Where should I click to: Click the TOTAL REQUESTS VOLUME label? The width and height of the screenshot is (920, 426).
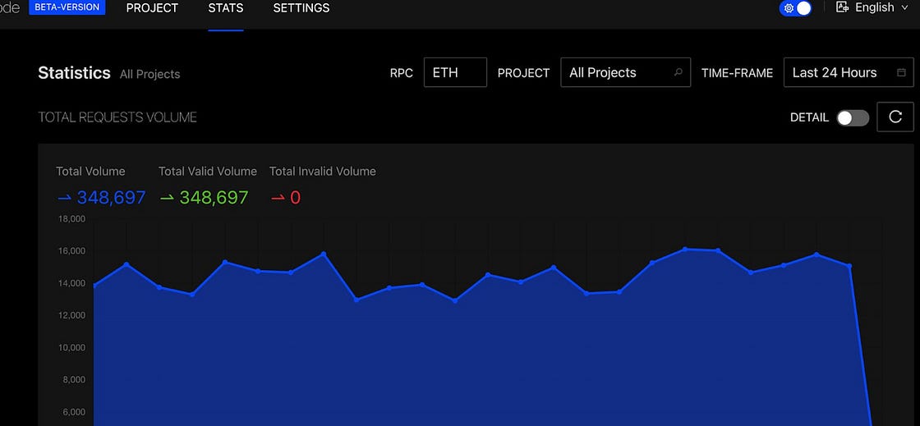pos(117,117)
